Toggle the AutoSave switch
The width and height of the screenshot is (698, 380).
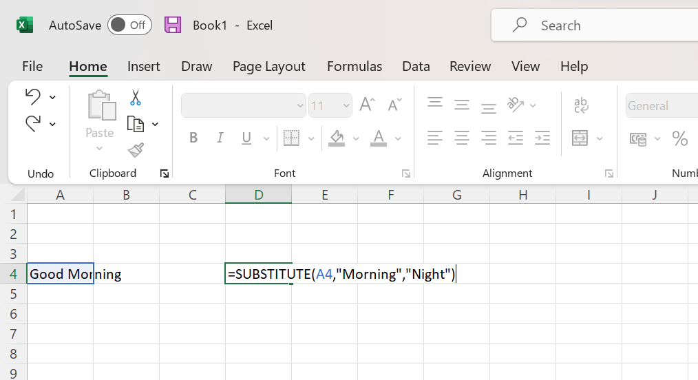129,25
